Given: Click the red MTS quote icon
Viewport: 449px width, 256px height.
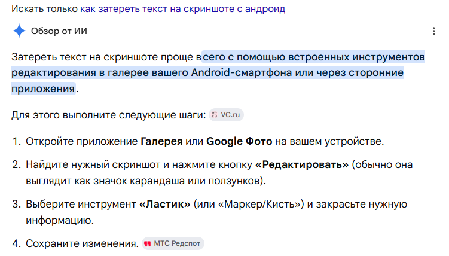Looking at the screenshot, I should [x=147, y=243].
